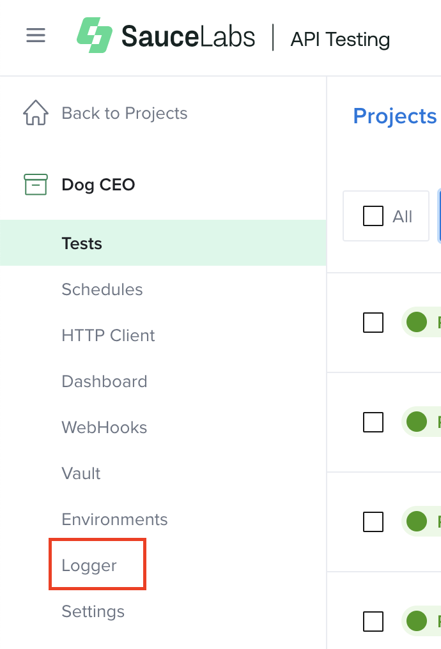Open the WebHooks section

pyautogui.click(x=104, y=427)
